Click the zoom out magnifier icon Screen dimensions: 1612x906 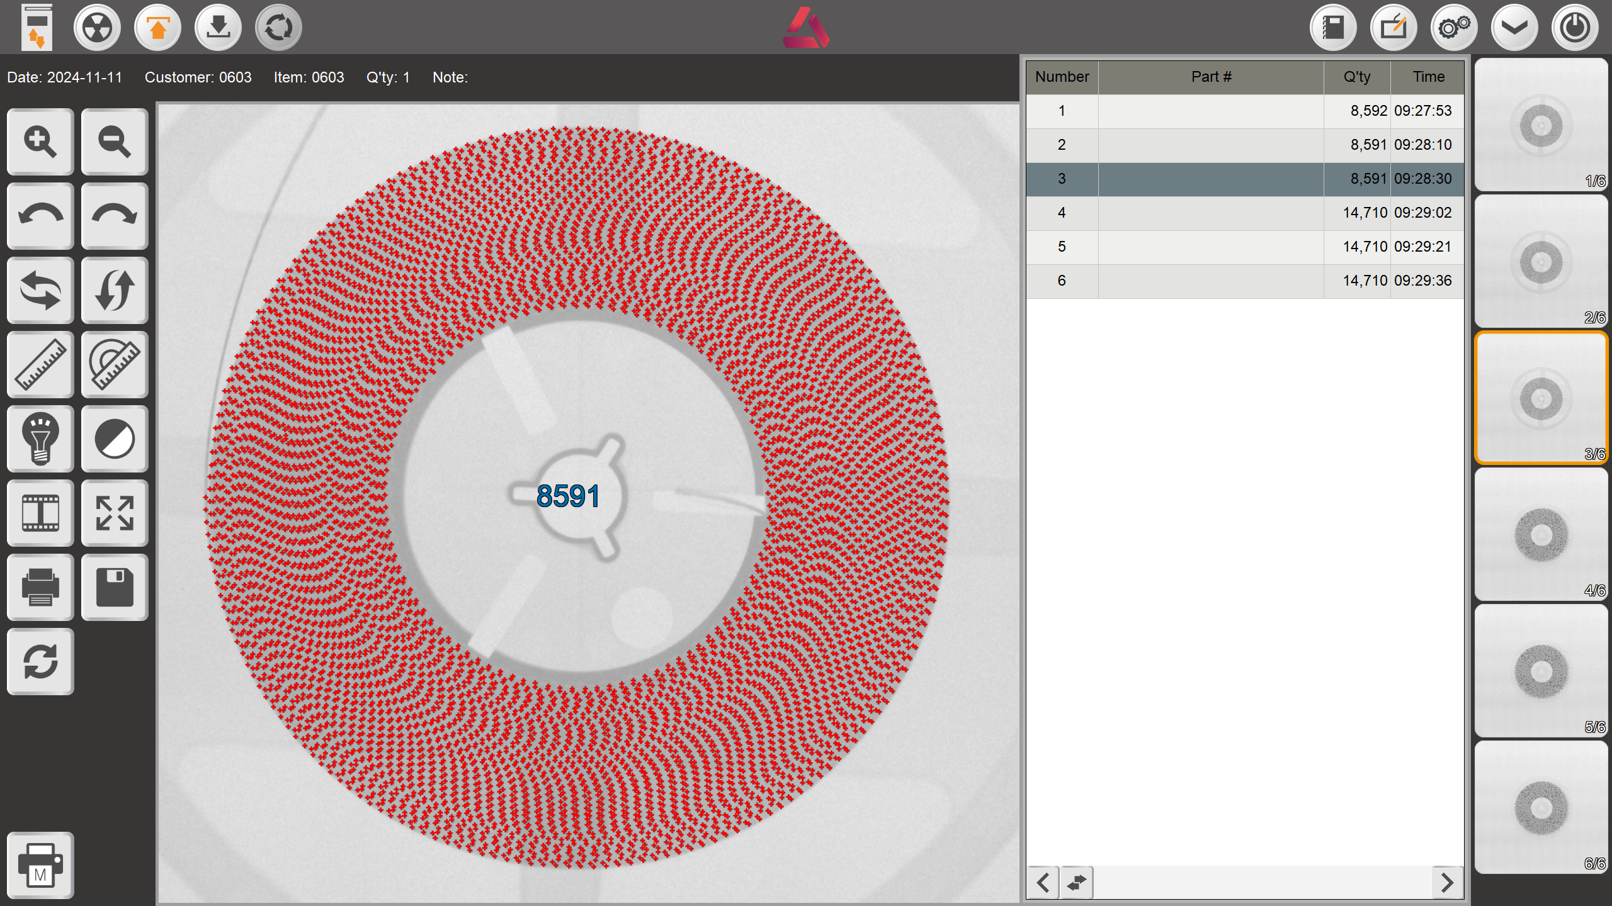pyautogui.click(x=115, y=142)
